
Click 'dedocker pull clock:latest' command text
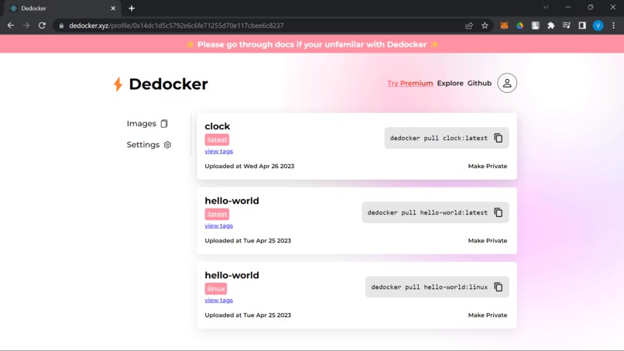coord(438,138)
